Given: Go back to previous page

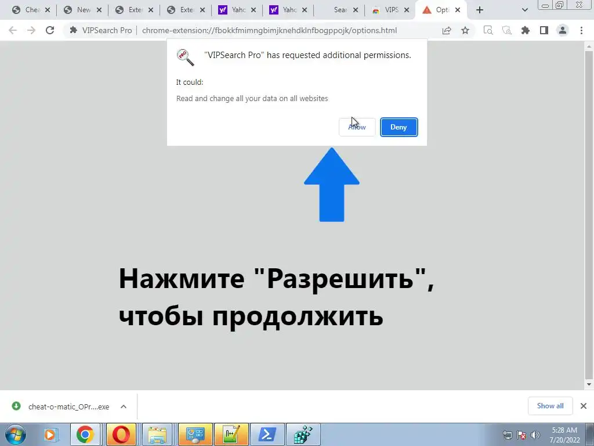Looking at the screenshot, I should point(13,30).
